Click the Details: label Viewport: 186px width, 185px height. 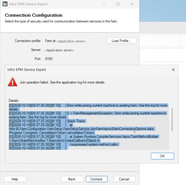(14, 101)
